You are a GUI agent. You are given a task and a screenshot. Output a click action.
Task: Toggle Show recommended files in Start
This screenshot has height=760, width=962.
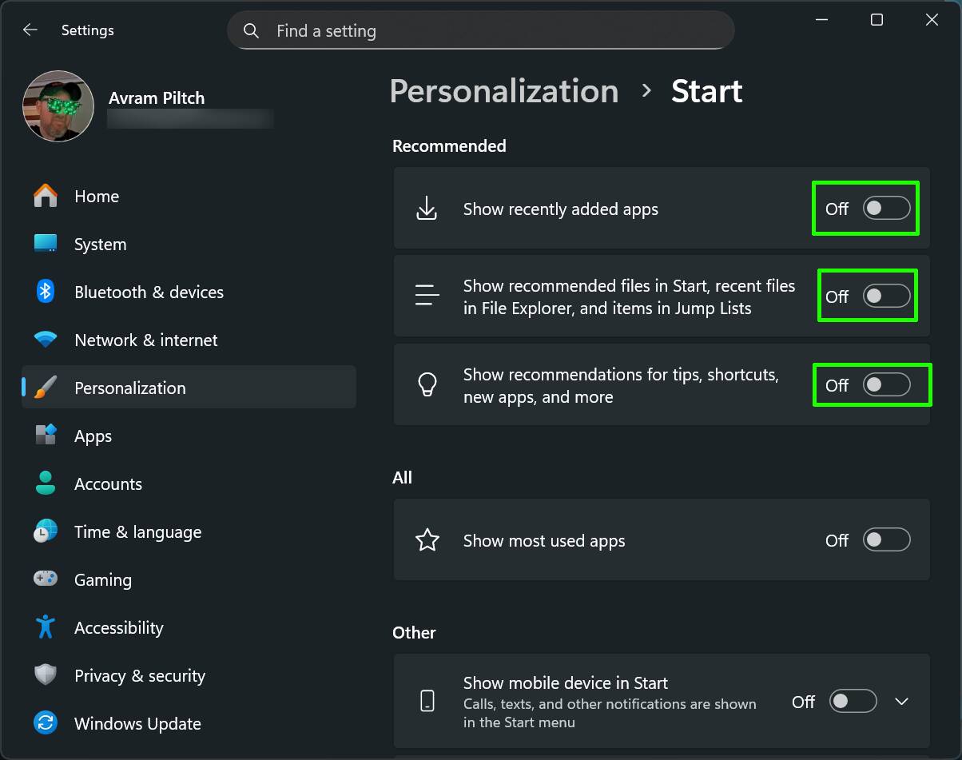click(886, 296)
